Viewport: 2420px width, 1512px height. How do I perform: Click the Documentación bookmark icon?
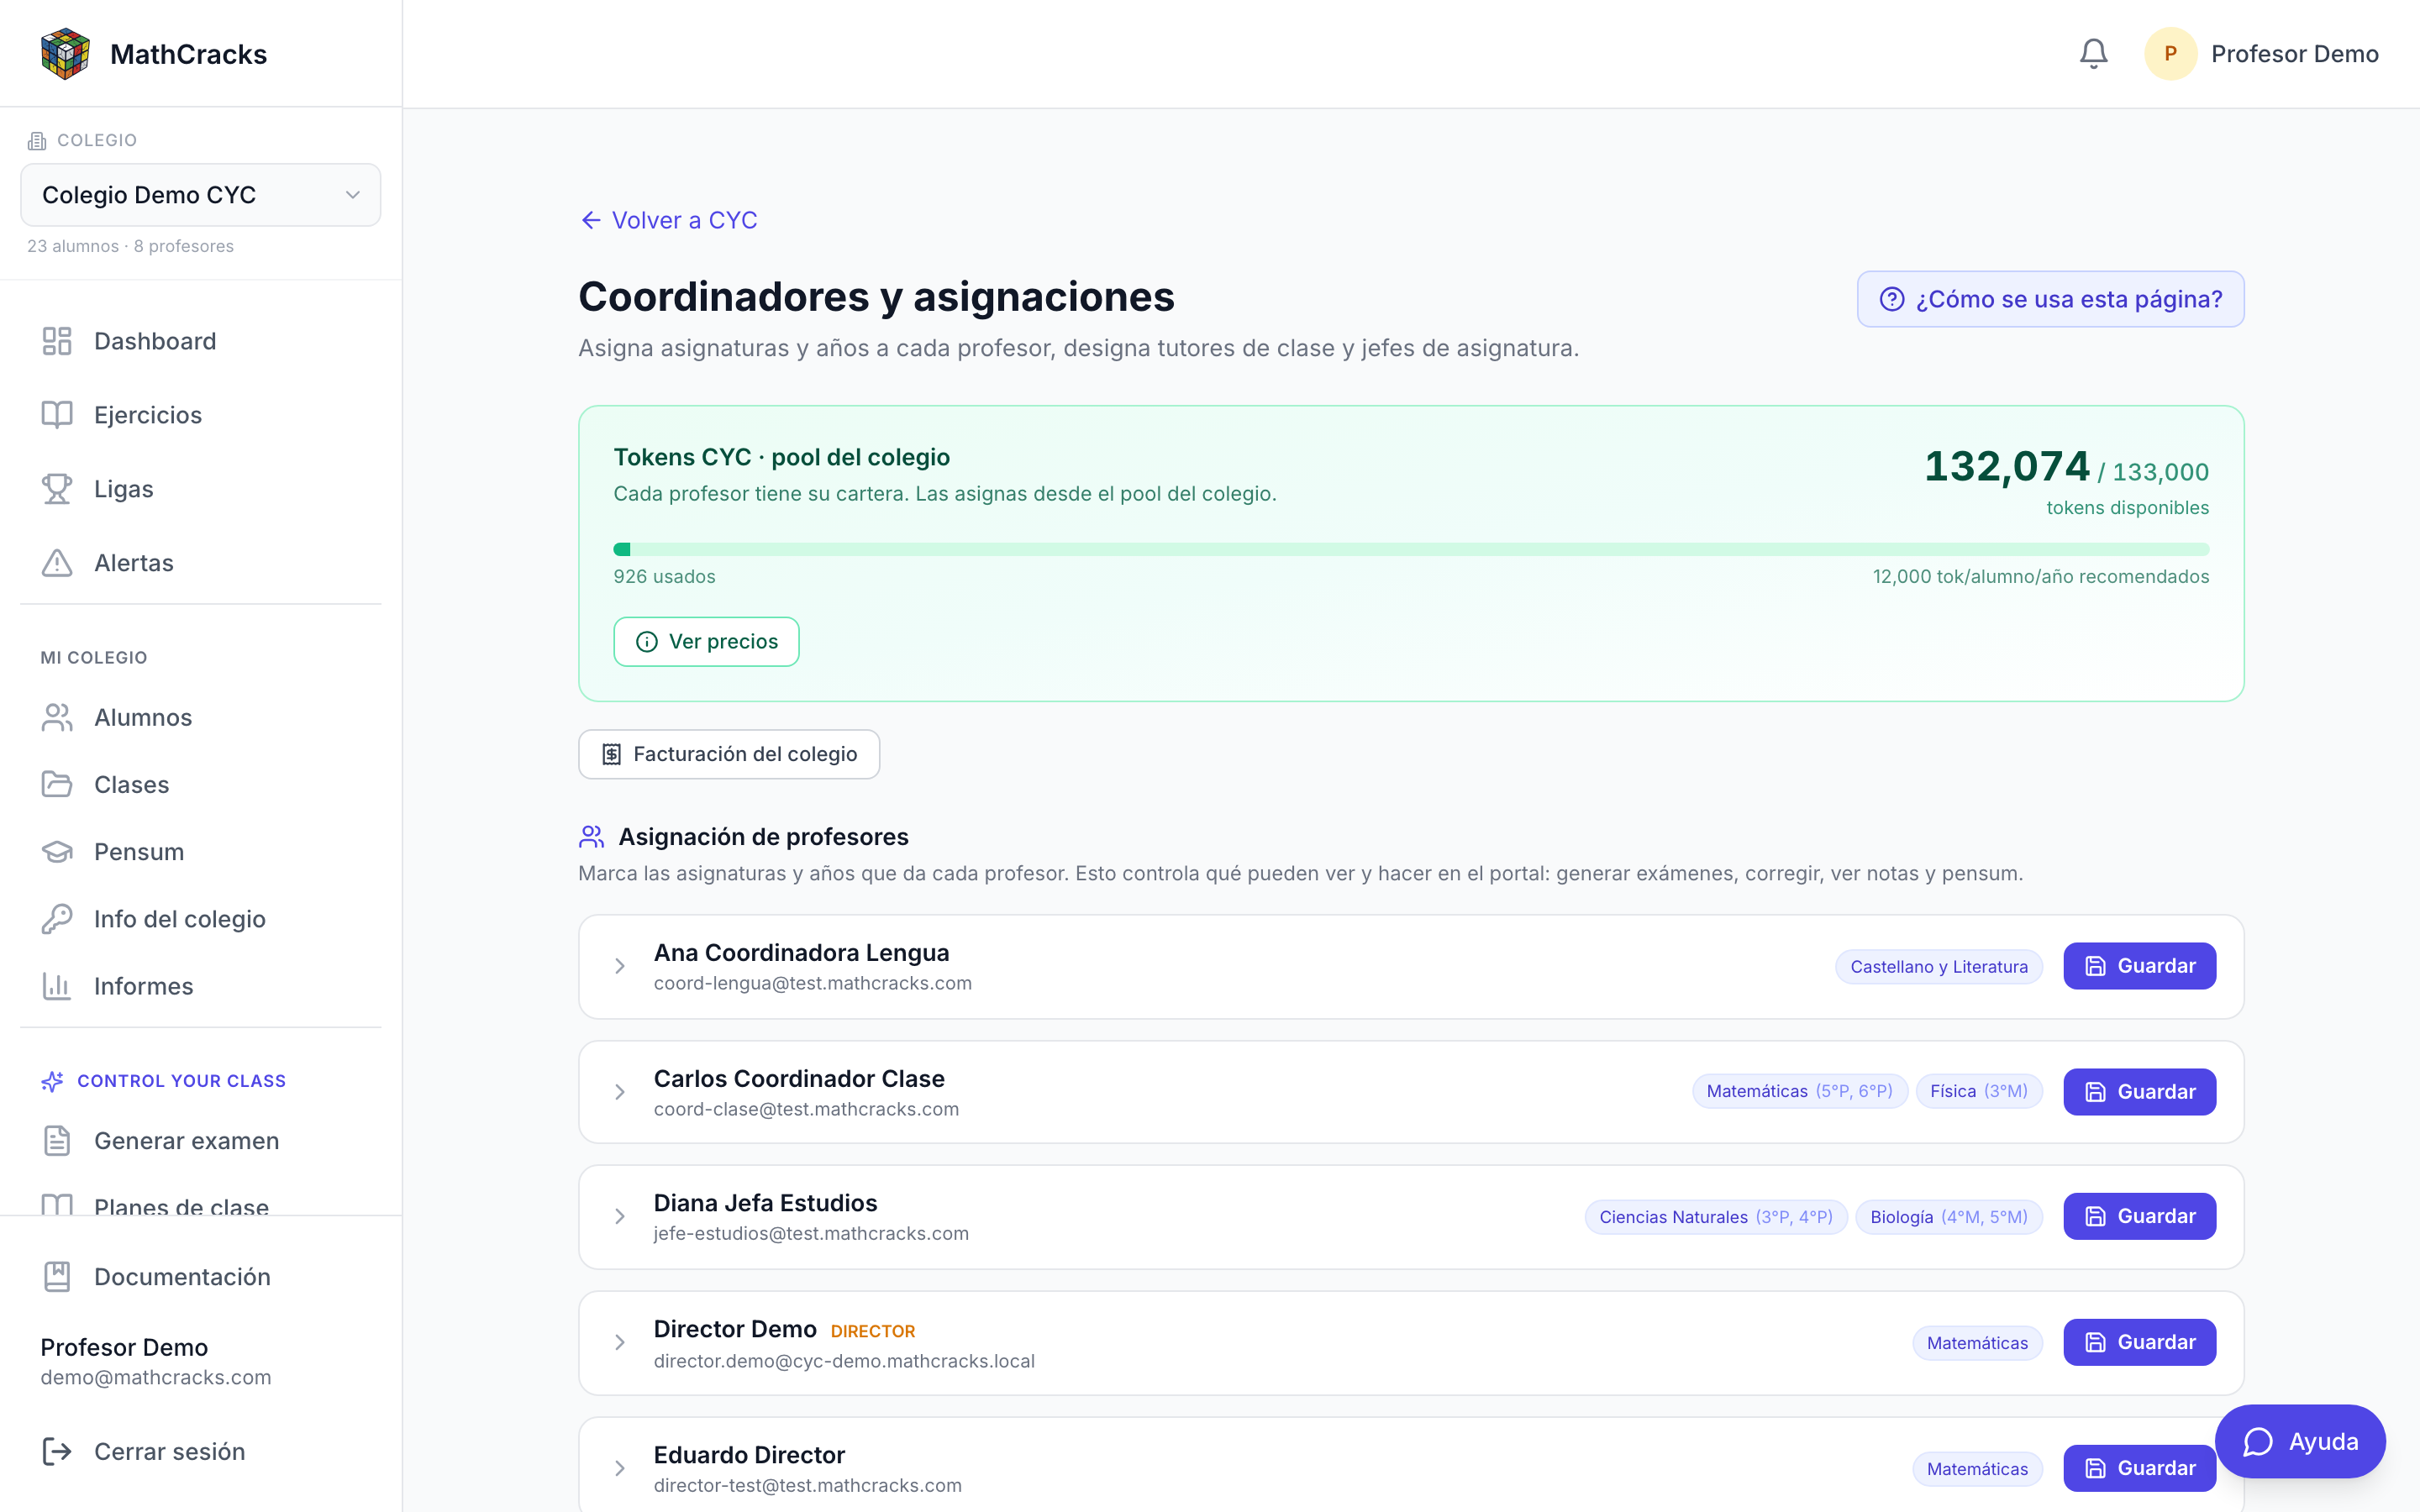click(57, 1276)
